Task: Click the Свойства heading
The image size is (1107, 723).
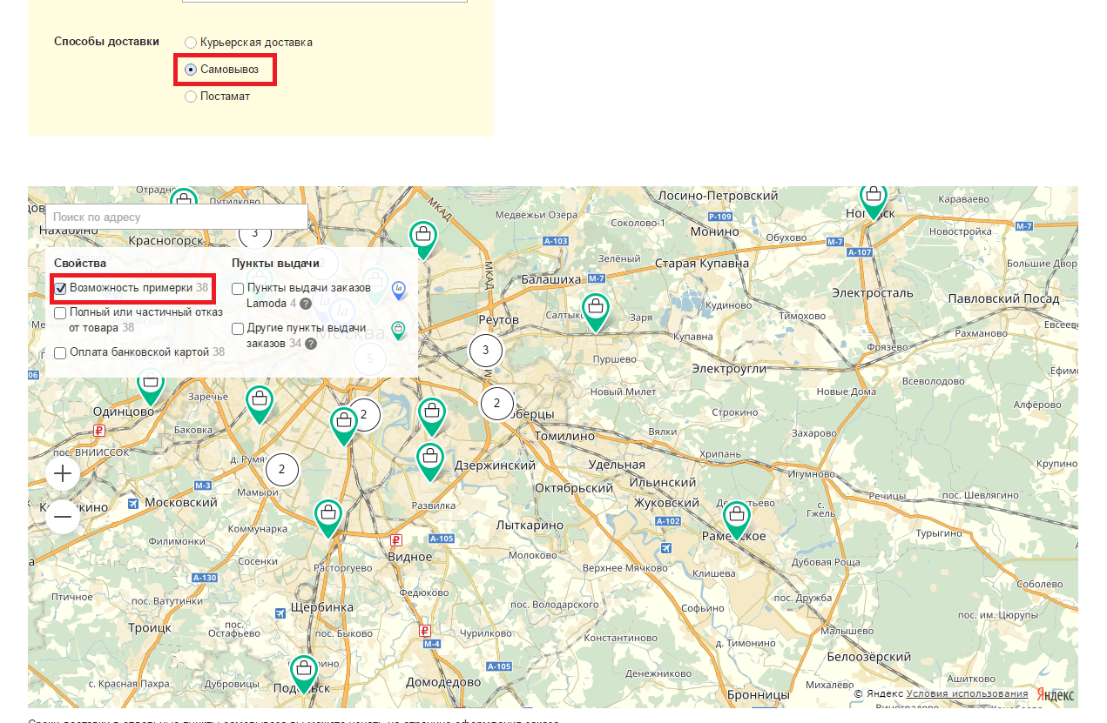Action: 80,263
